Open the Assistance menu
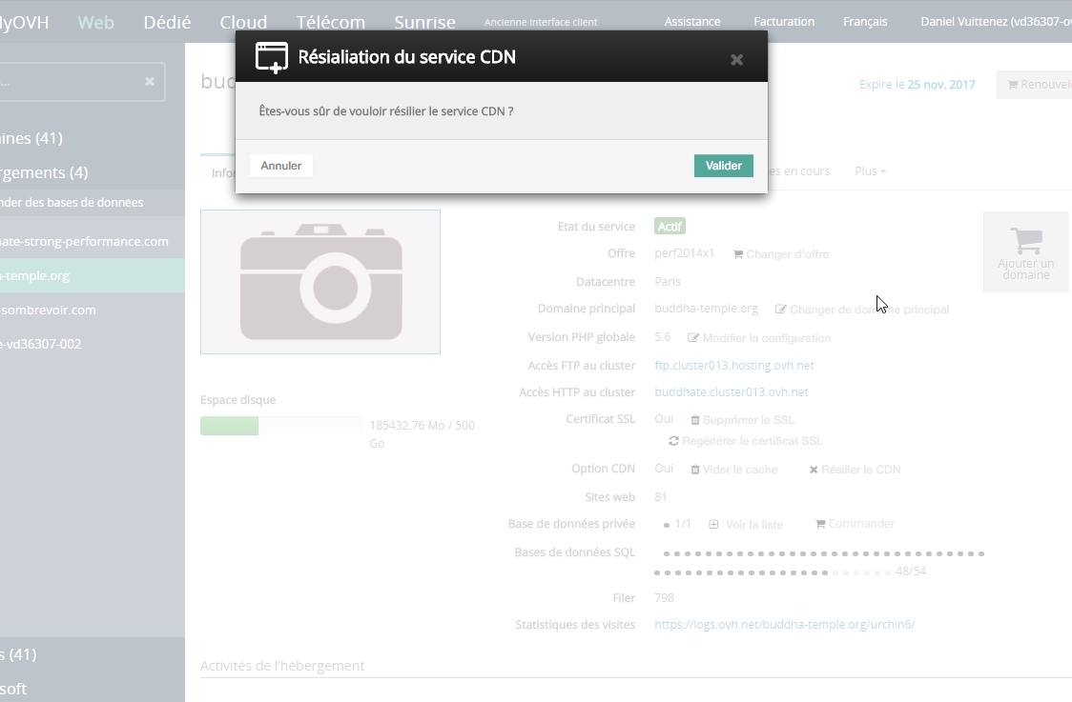The width and height of the screenshot is (1072, 702). [692, 22]
